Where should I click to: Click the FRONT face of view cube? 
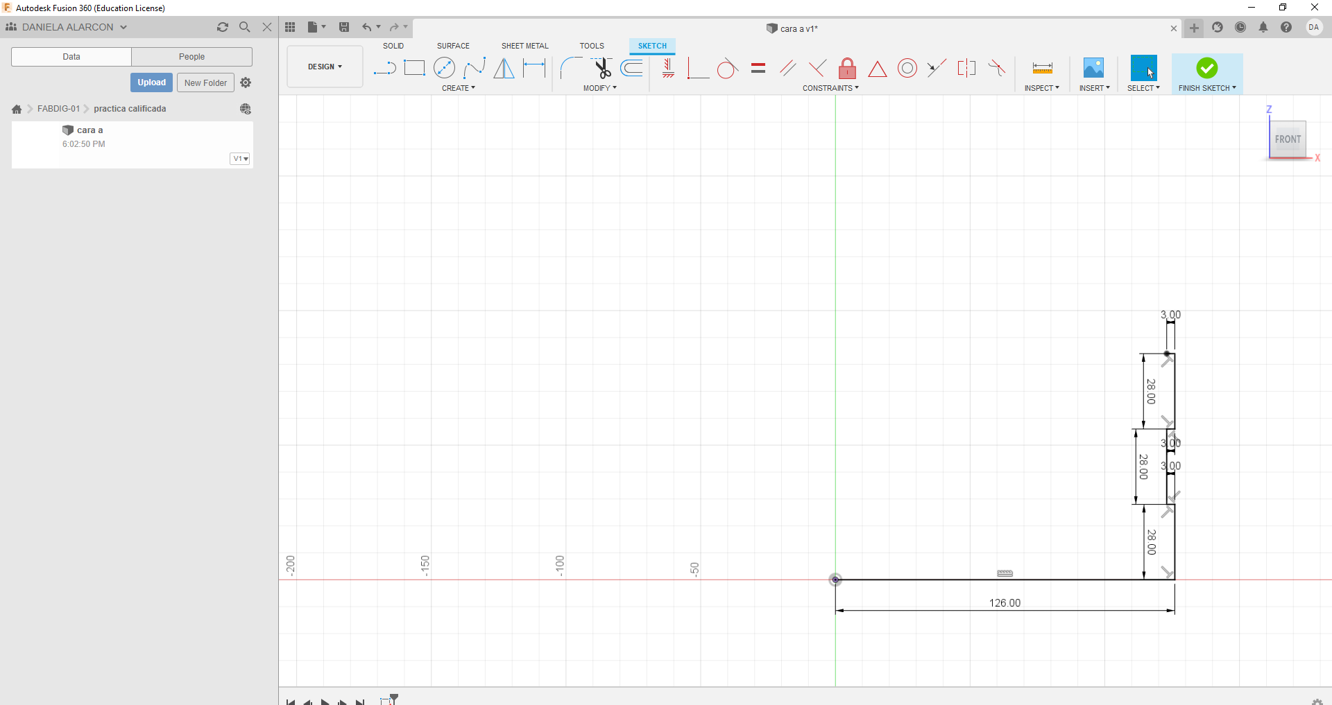[1288, 139]
